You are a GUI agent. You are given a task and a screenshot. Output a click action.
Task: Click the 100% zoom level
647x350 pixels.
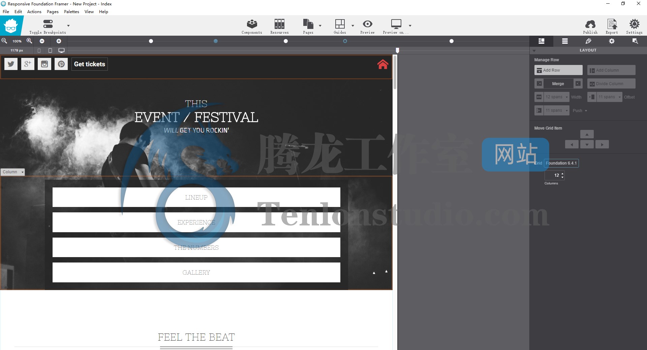(x=17, y=41)
